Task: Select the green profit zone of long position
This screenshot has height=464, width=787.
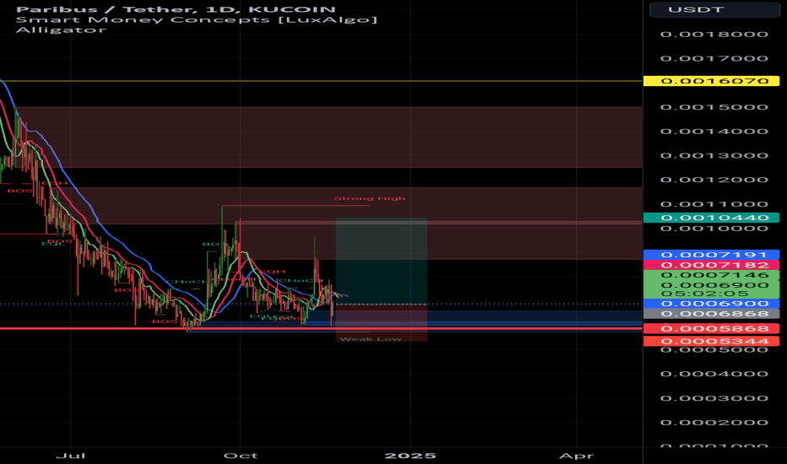Action: [382, 261]
